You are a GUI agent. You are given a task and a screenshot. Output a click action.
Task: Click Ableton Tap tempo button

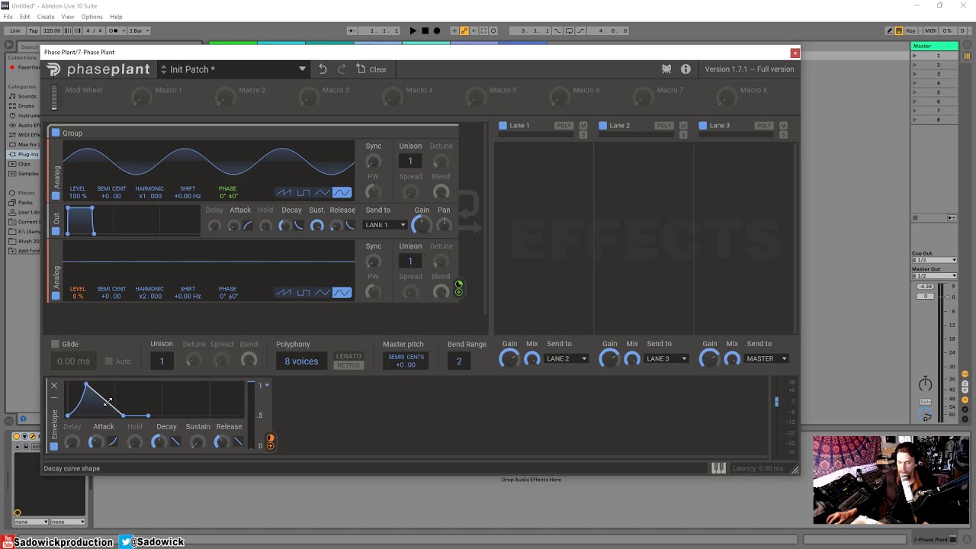point(34,30)
